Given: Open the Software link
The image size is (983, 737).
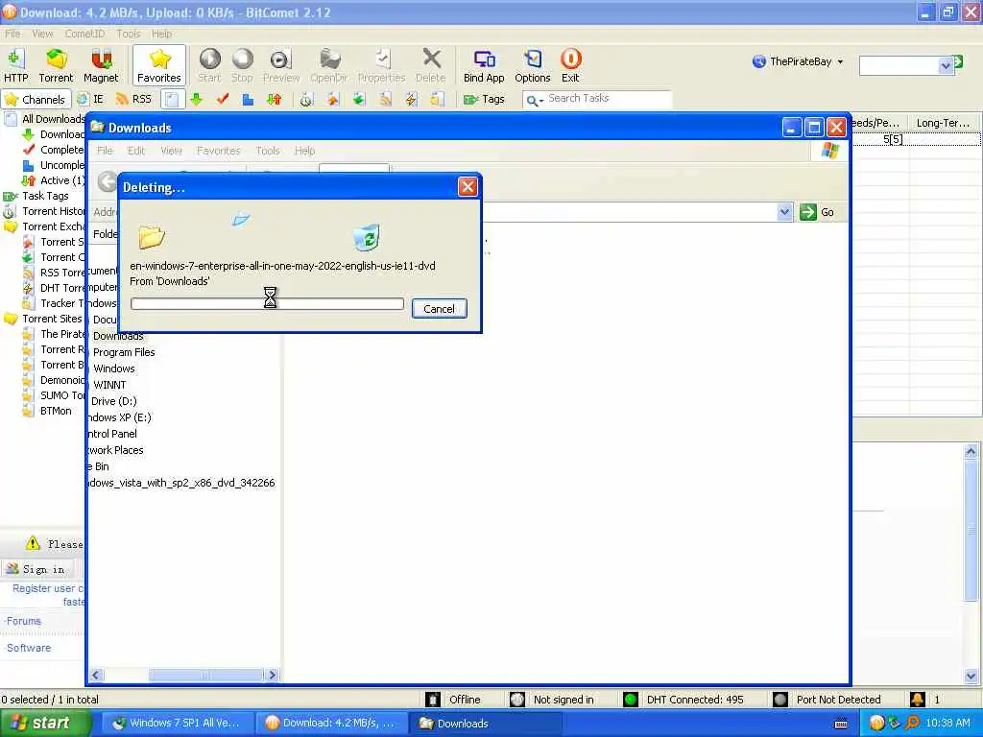Looking at the screenshot, I should pyautogui.click(x=28, y=648).
